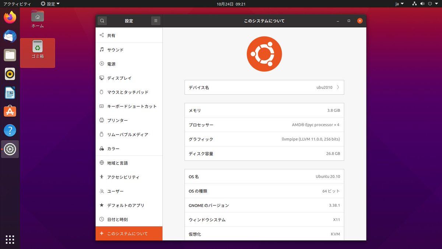
Task: Click the llvmpipe graphics value
Action: (x=311, y=139)
